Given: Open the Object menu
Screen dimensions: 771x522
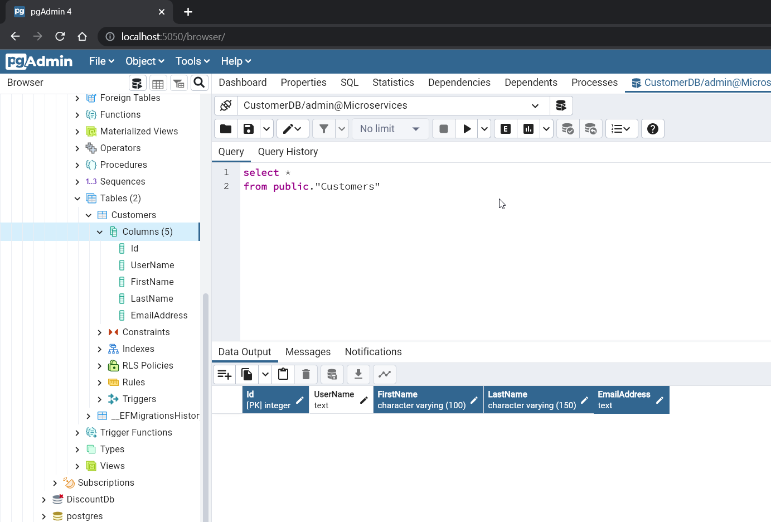Looking at the screenshot, I should coord(145,61).
